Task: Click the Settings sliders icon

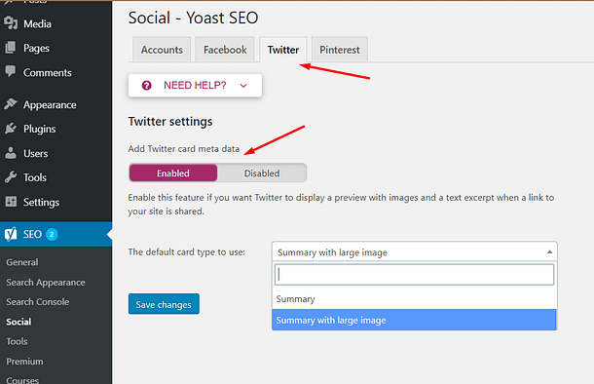Action: [x=11, y=202]
